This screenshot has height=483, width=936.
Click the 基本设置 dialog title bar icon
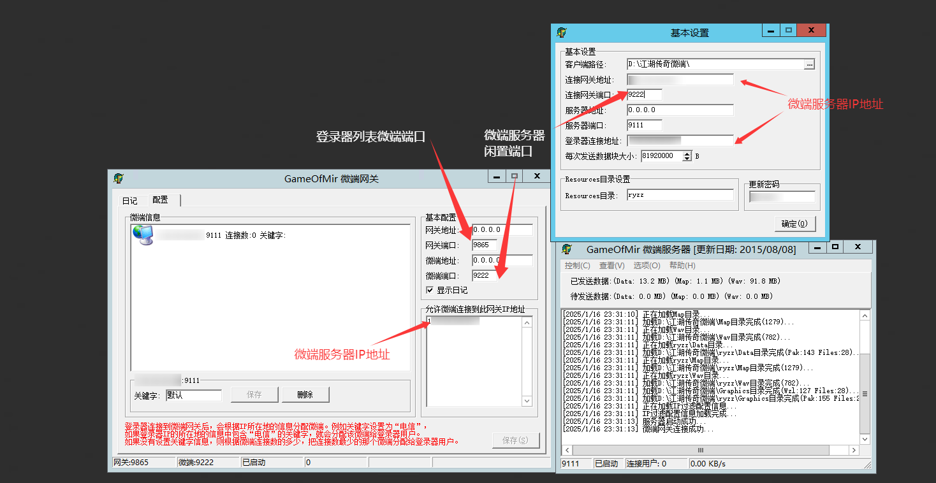point(562,31)
